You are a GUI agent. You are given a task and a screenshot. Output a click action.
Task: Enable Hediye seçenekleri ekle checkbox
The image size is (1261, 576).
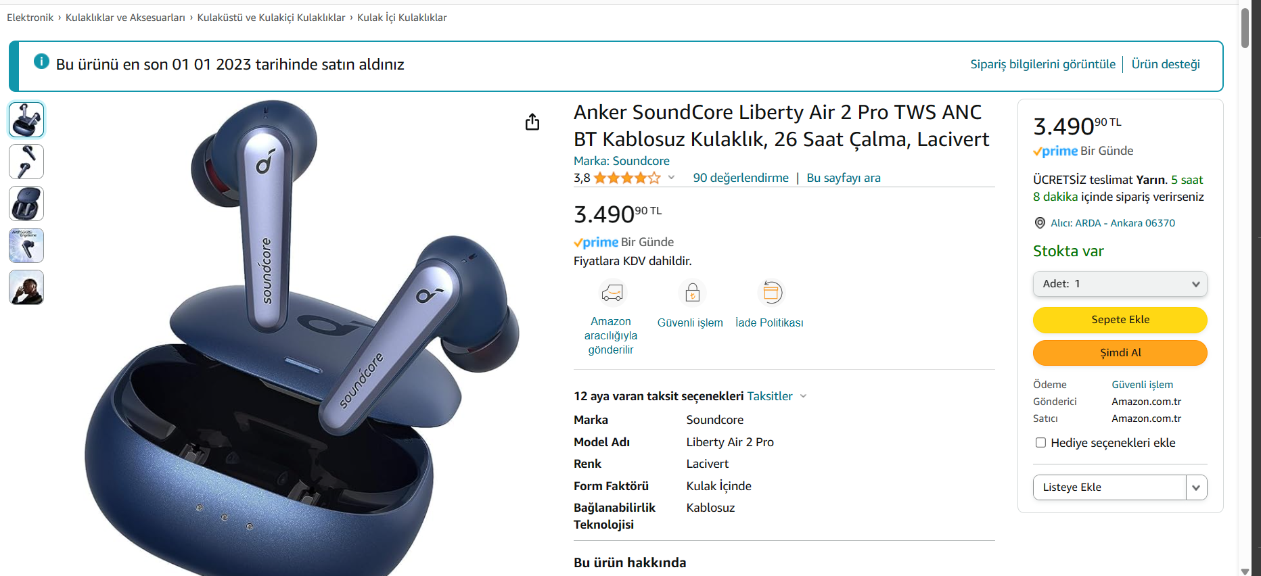click(1040, 443)
